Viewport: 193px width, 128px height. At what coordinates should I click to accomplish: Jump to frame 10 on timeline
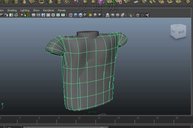click(79, 118)
